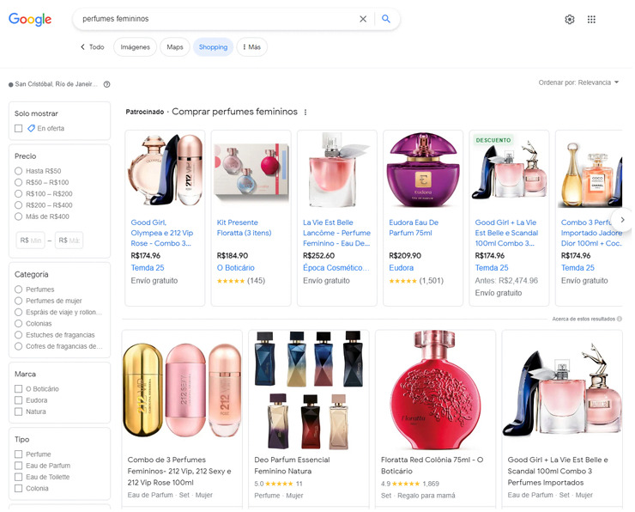Check the Perfume type filter
This screenshot has height=512, width=635.
[18, 454]
